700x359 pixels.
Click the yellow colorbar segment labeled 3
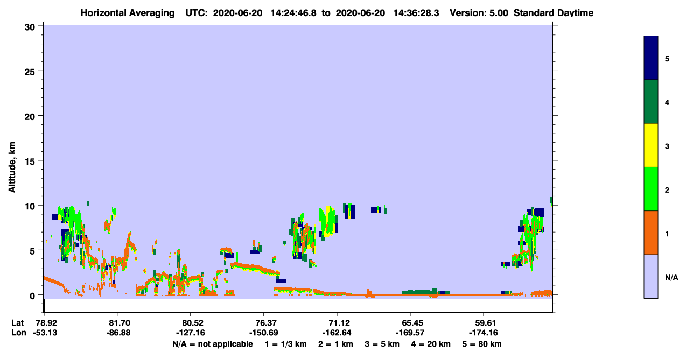click(651, 145)
